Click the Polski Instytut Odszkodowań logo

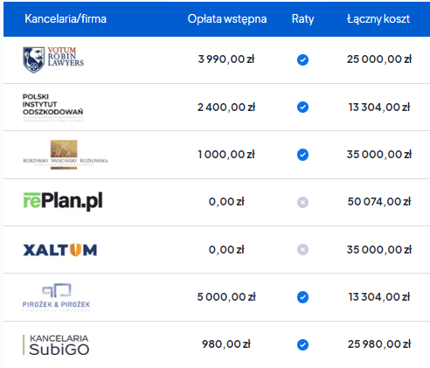point(52,108)
